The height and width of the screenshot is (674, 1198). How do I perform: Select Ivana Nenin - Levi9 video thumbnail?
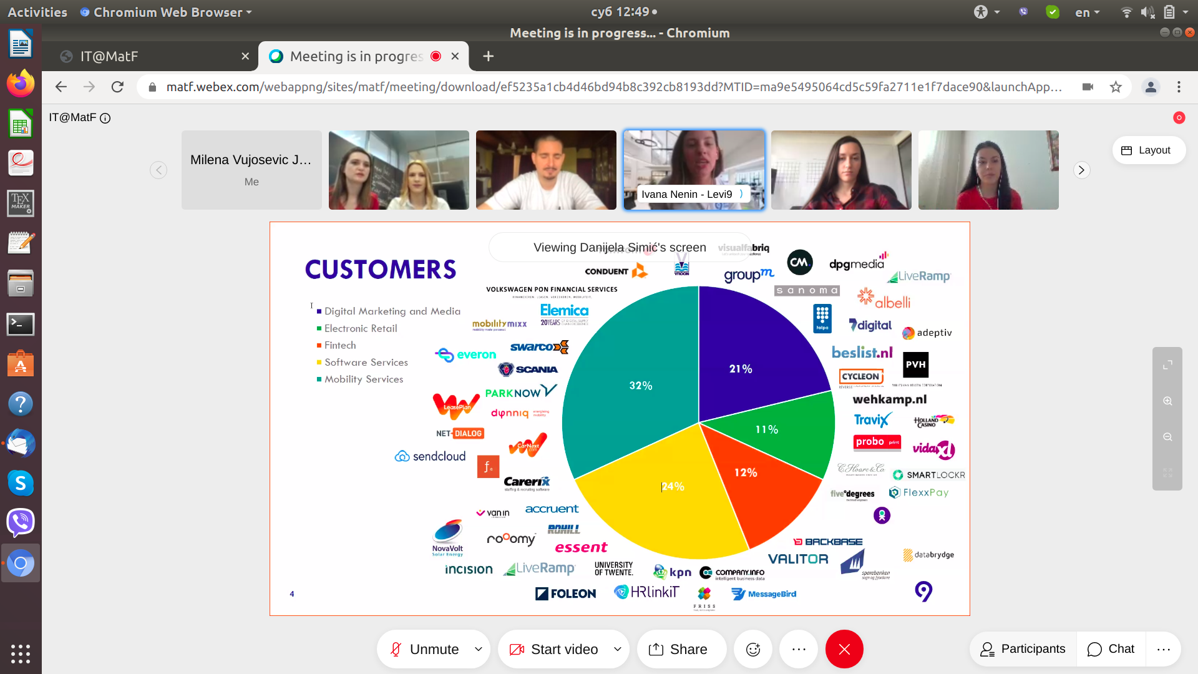click(x=694, y=170)
